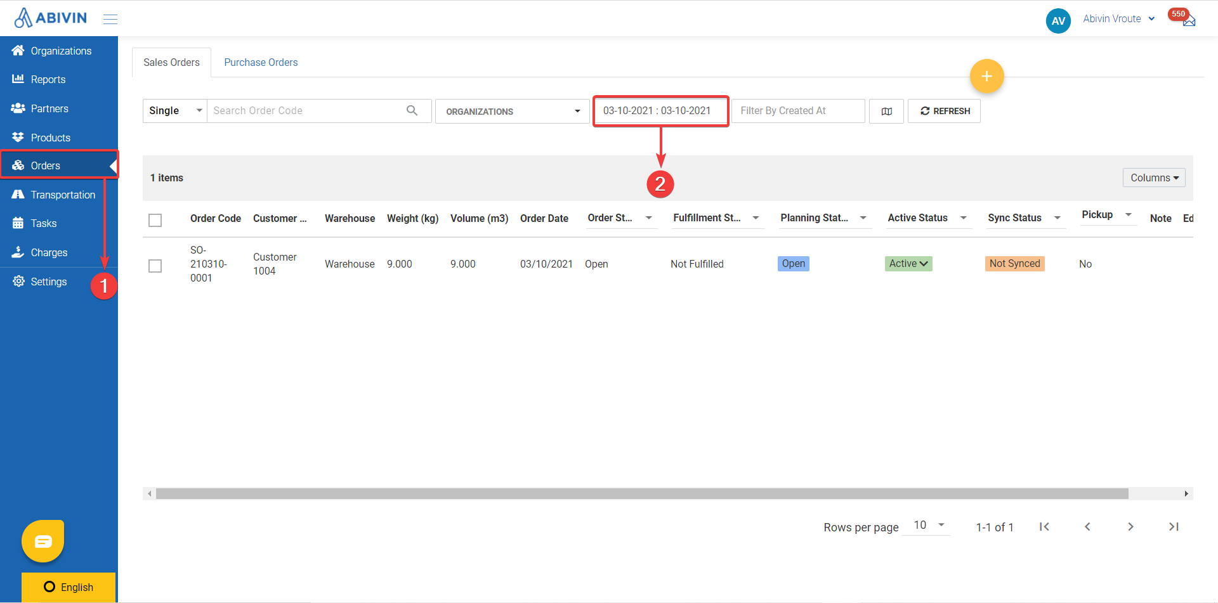This screenshot has height=603, width=1218.
Task: Click the search magnifier icon
Action: click(x=412, y=110)
